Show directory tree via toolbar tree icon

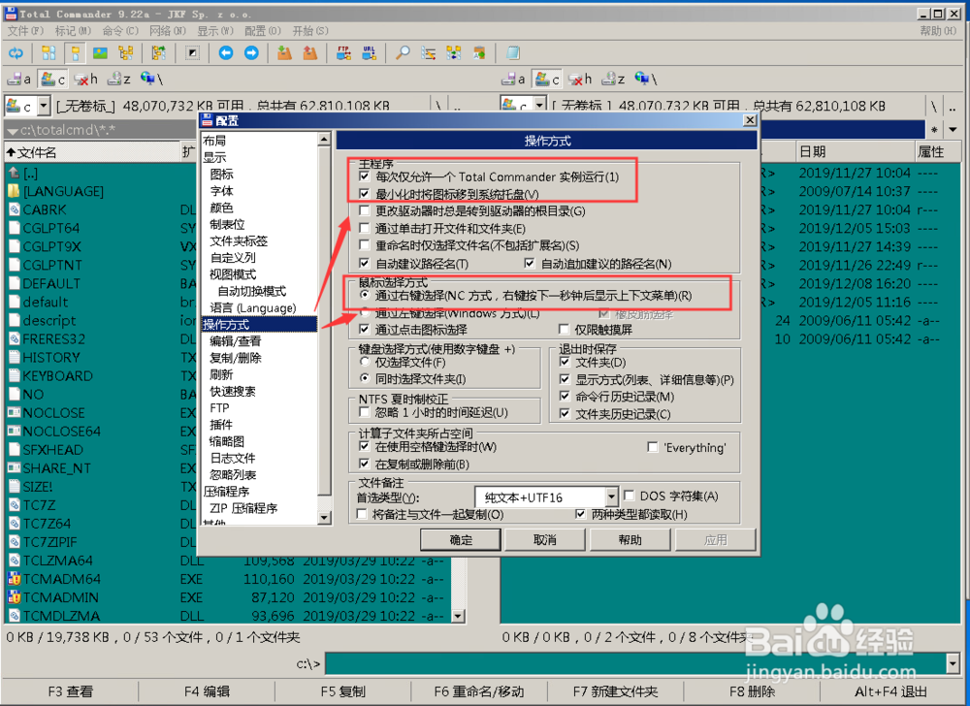tap(126, 53)
